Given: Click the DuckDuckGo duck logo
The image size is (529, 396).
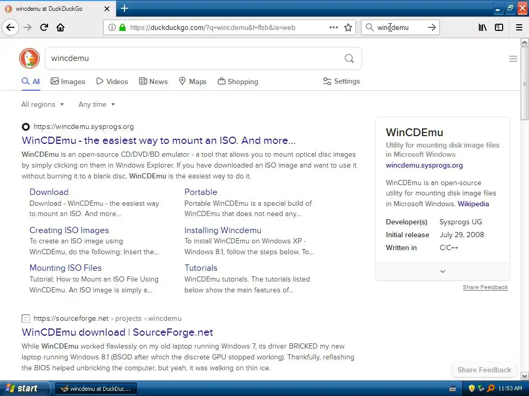Looking at the screenshot, I should pyautogui.click(x=29, y=58).
